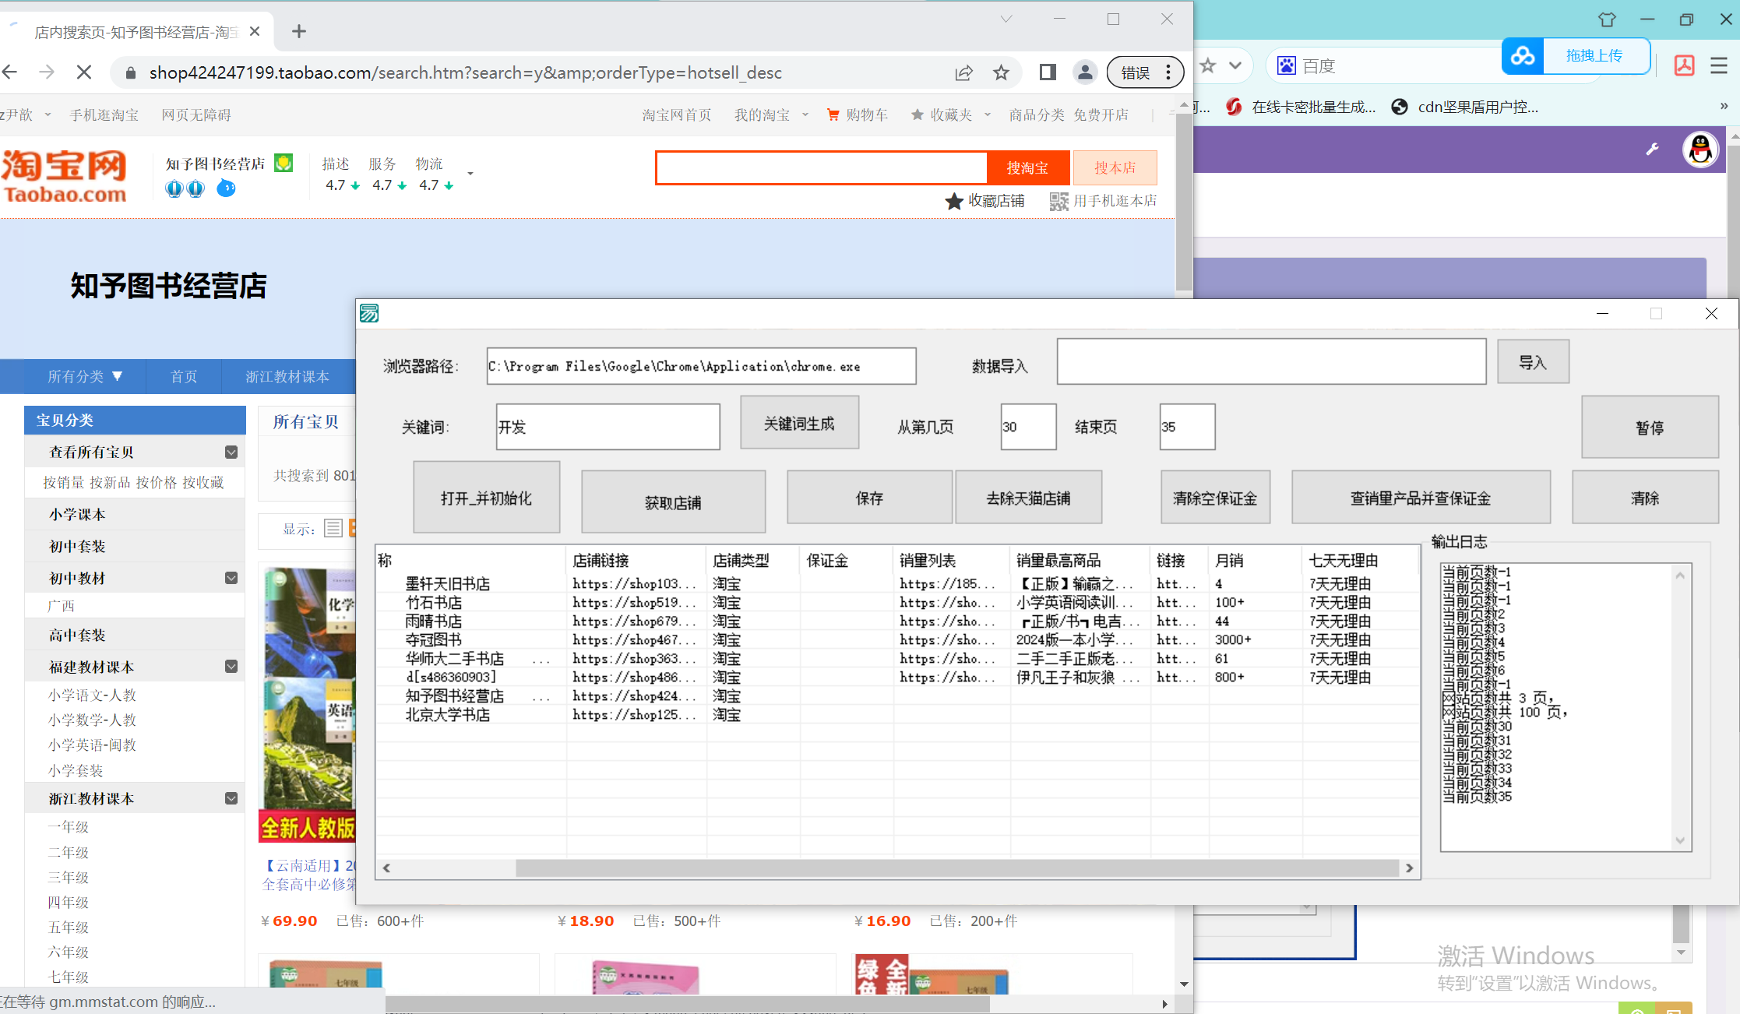Click the Adobe PDF icon in browser toolbar
Image resolution: width=1740 pixels, height=1014 pixels.
pyautogui.click(x=1684, y=66)
